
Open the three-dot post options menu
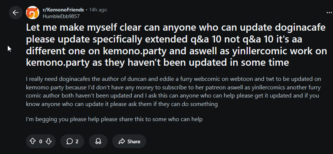329,13
